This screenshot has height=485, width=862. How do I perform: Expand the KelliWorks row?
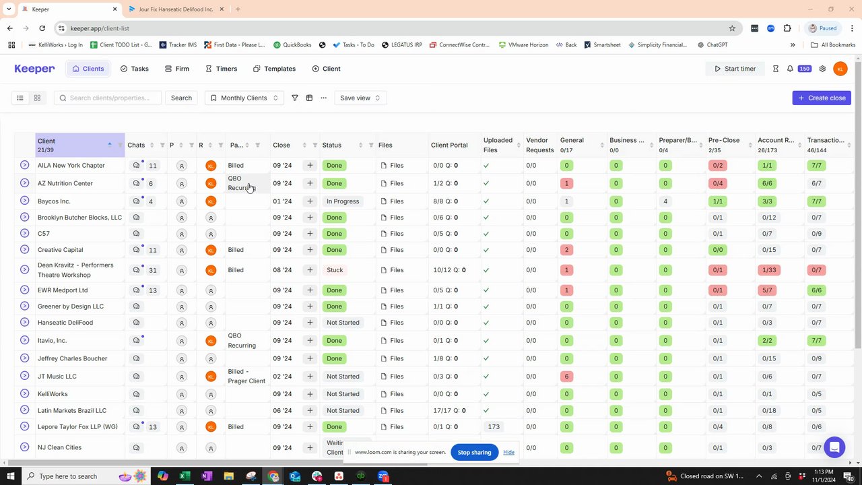pos(24,393)
